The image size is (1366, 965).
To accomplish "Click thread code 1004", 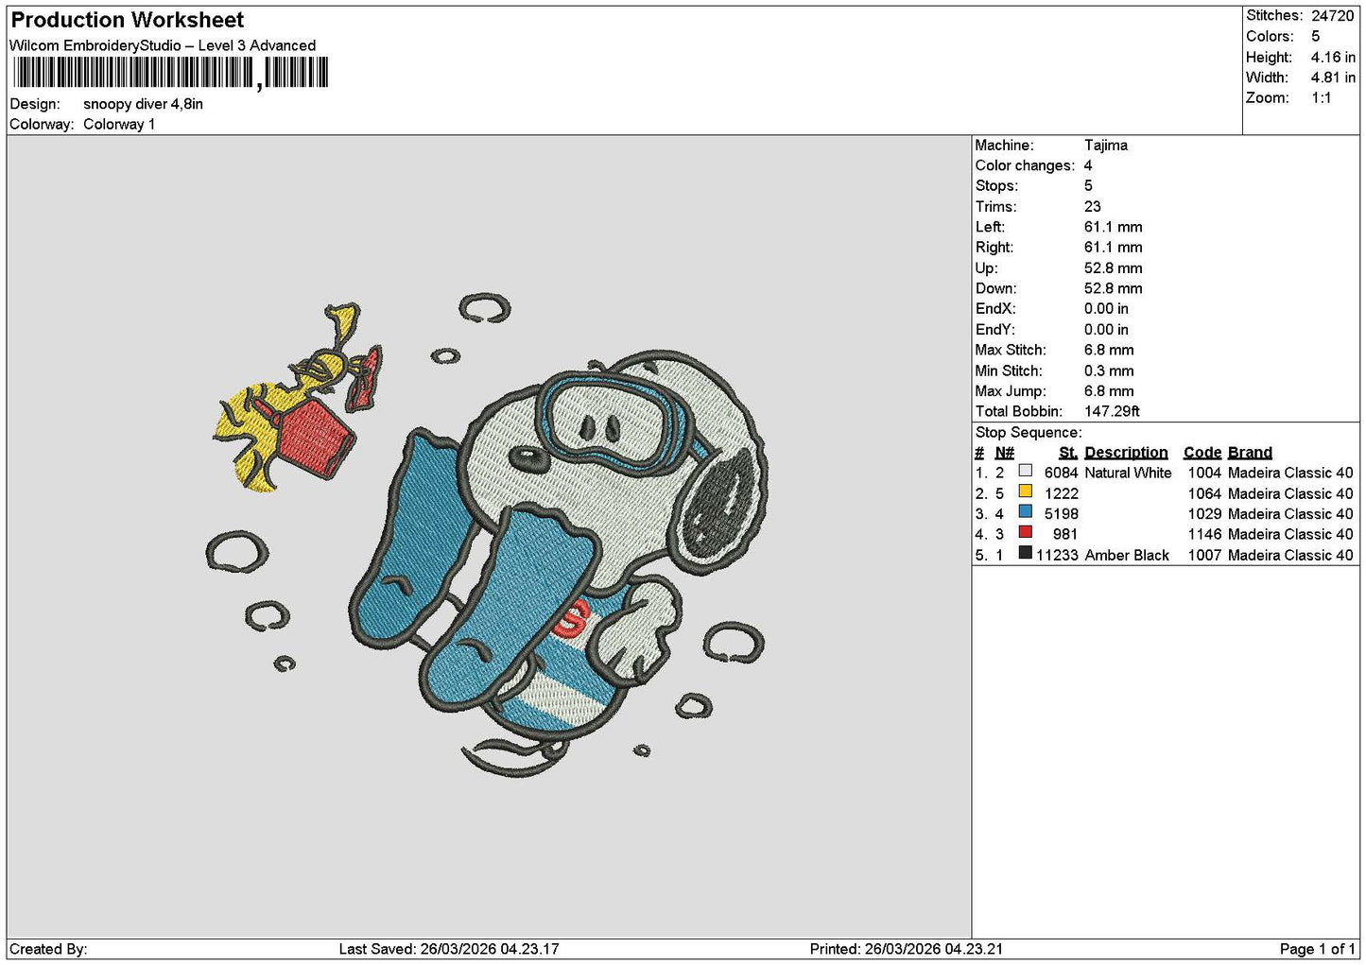I will tap(1204, 473).
